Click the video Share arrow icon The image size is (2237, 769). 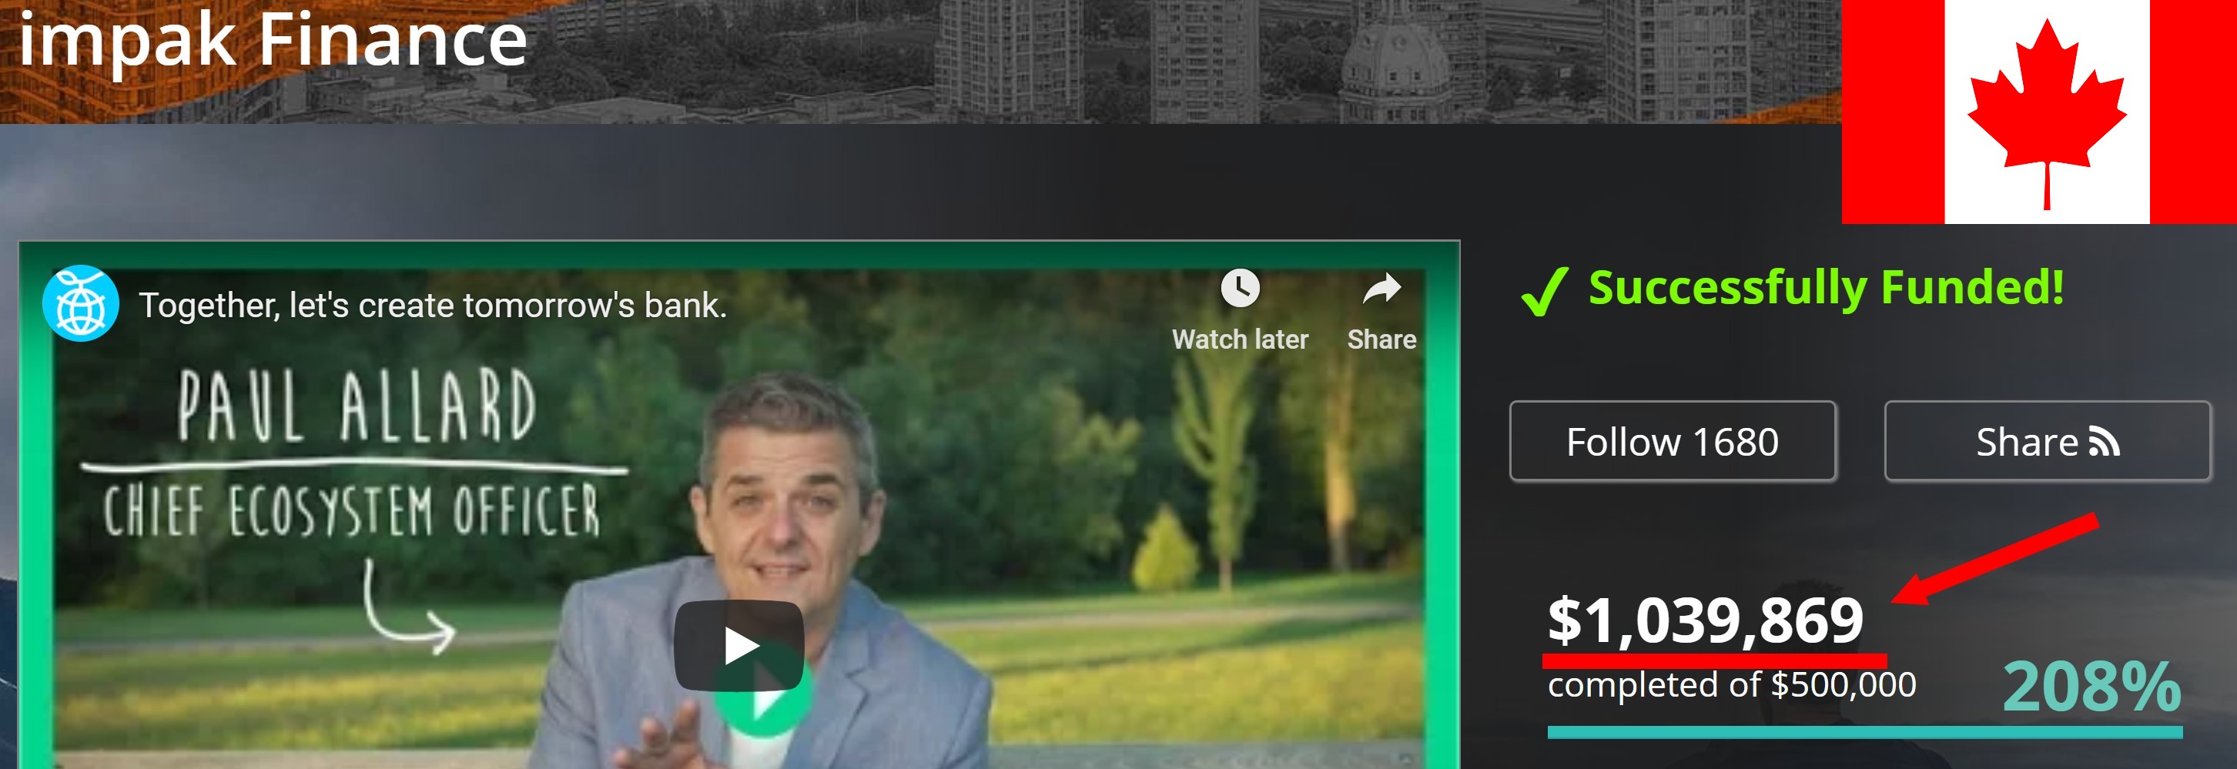point(1381,288)
